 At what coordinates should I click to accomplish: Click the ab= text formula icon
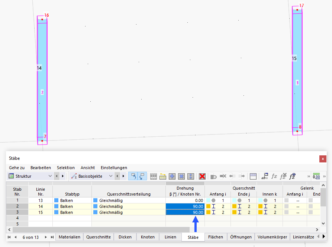[265, 176]
